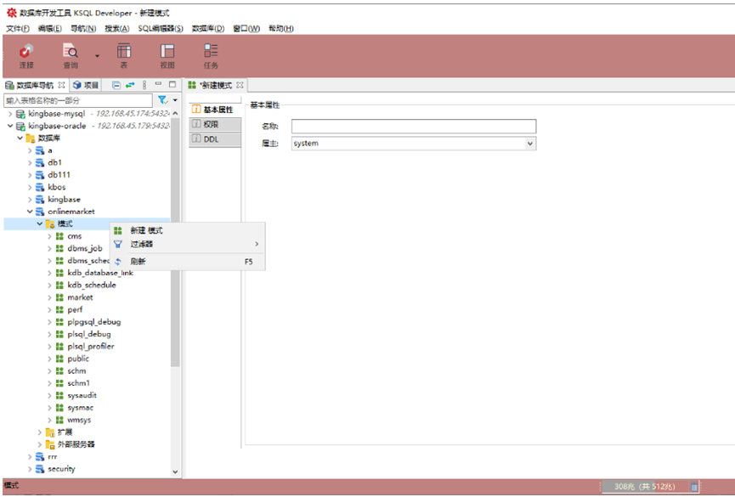
Task: Run garbage collector via trash can icon
Action: 694,487
